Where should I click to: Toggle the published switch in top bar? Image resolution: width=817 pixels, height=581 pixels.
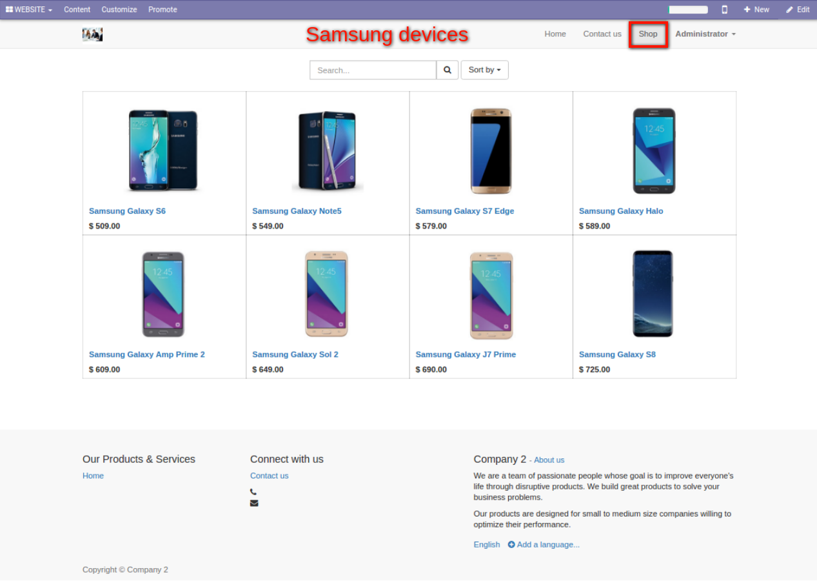(x=688, y=10)
